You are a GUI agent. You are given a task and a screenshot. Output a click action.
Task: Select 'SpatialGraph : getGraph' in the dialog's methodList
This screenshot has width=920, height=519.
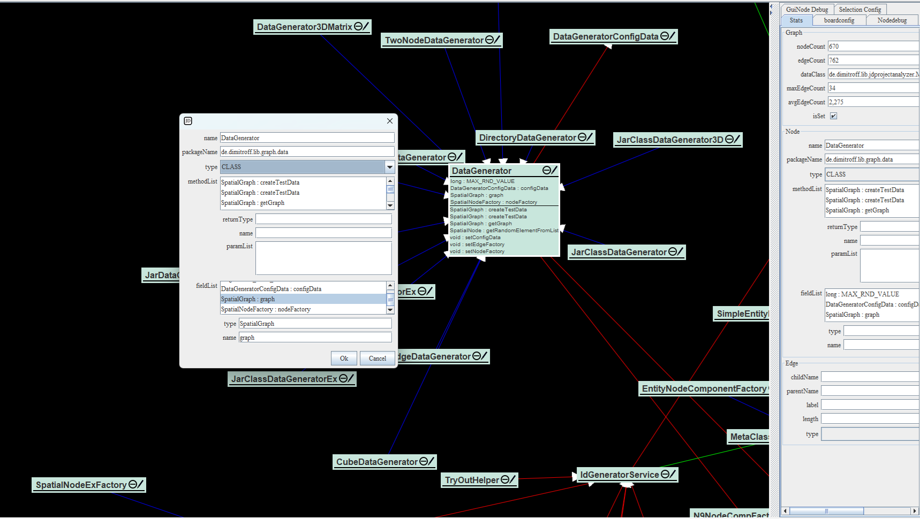[x=303, y=203]
